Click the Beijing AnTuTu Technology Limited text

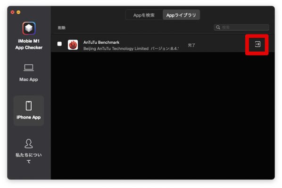116,48
